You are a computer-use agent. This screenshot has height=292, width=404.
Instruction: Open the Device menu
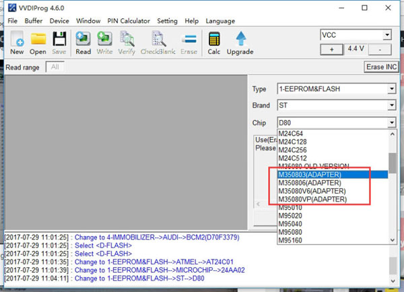(x=59, y=21)
